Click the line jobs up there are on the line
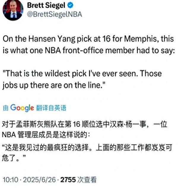178x190 pixels. [x=53, y=85]
